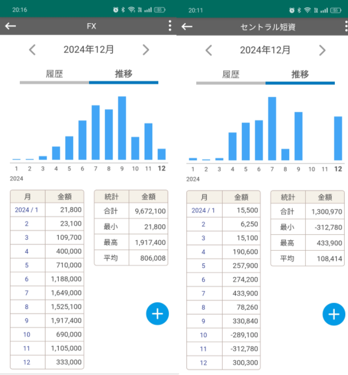Tap the 2024年12月 label on the FX screen

[89, 50]
